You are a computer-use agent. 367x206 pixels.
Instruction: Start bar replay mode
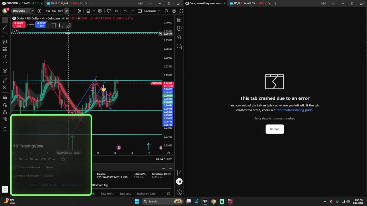116,11
